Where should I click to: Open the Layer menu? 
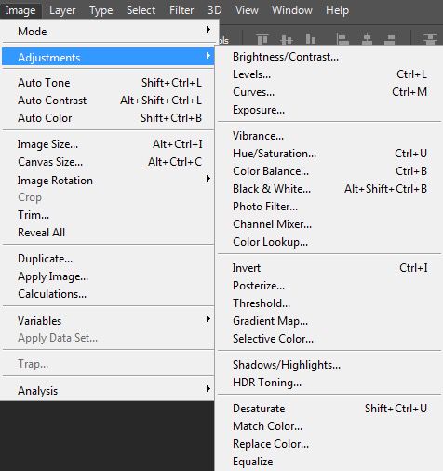tap(62, 10)
